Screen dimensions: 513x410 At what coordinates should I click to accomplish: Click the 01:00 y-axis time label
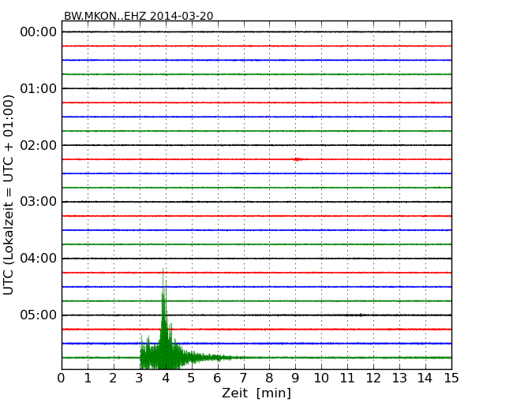[x=39, y=88]
